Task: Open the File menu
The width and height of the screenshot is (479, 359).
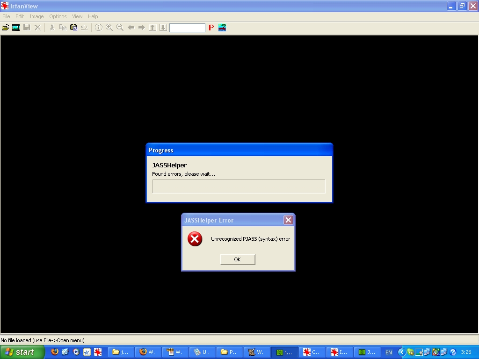Action: (x=6, y=16)
